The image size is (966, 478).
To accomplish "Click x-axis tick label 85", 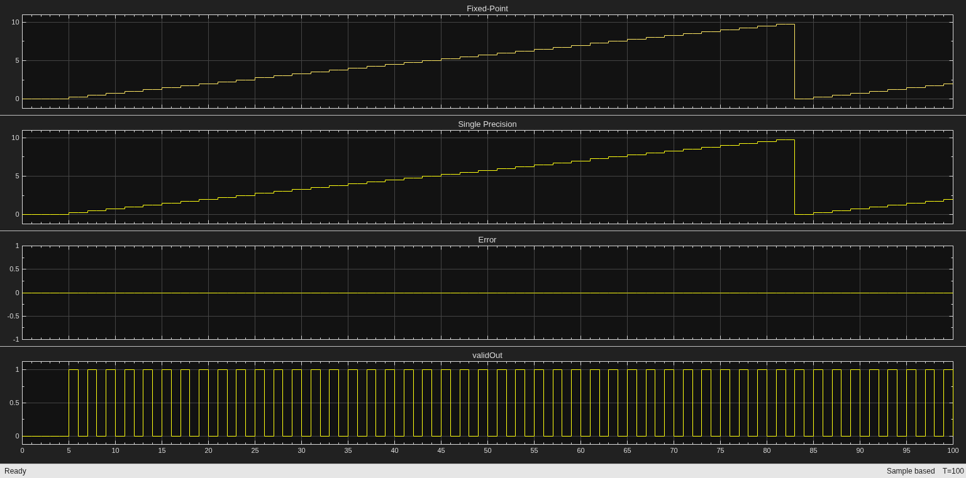I will pos(813,450).
